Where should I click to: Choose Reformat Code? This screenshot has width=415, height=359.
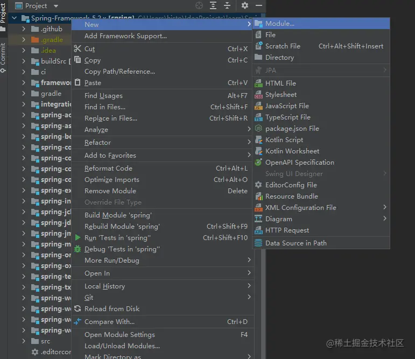point(162,168)
